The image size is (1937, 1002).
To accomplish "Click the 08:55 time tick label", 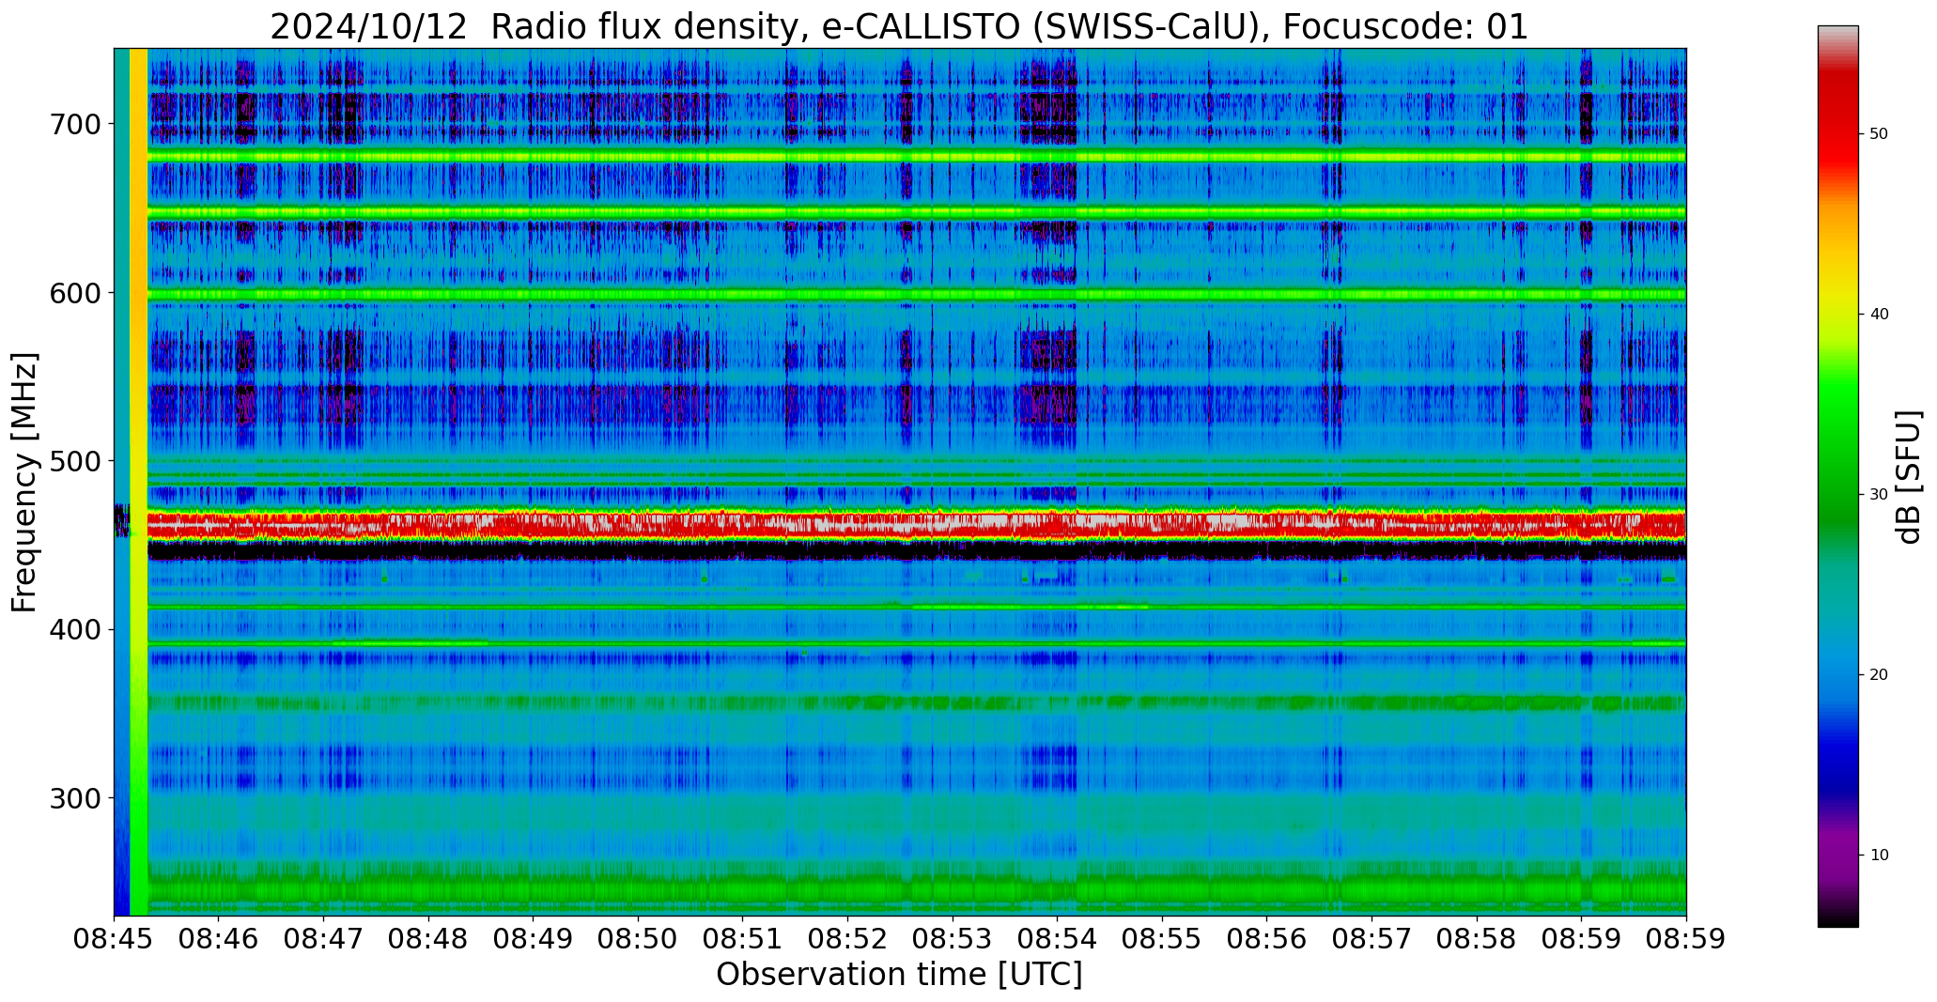I will point(1163,939).
